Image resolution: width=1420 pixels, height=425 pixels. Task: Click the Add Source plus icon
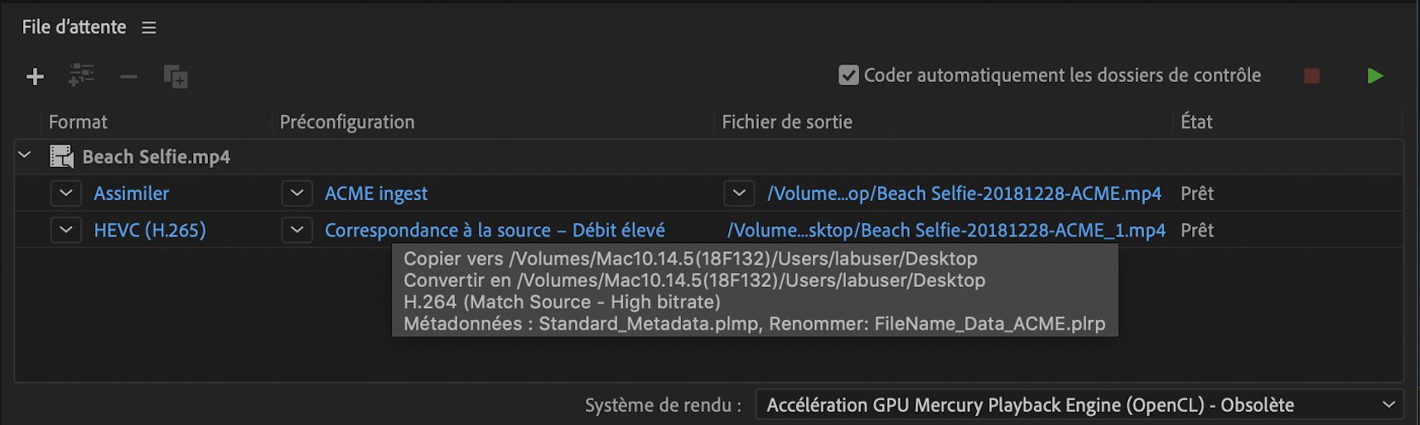(x=35, y=77)
